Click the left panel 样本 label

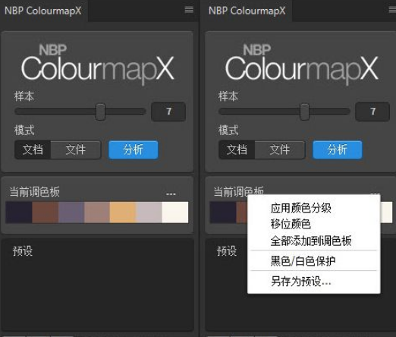click(24, 96)
